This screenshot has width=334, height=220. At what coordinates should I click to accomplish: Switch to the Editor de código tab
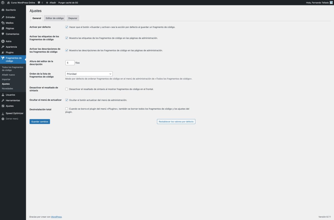click(54, 18)
